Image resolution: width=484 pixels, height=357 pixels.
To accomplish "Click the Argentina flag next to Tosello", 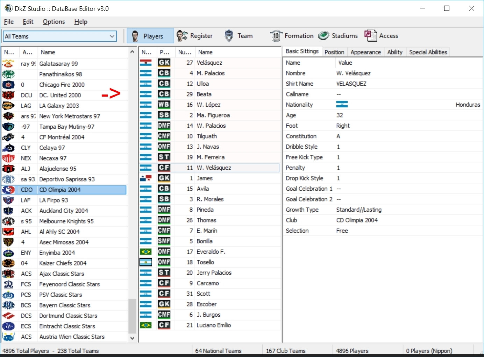I will [145, 262].
